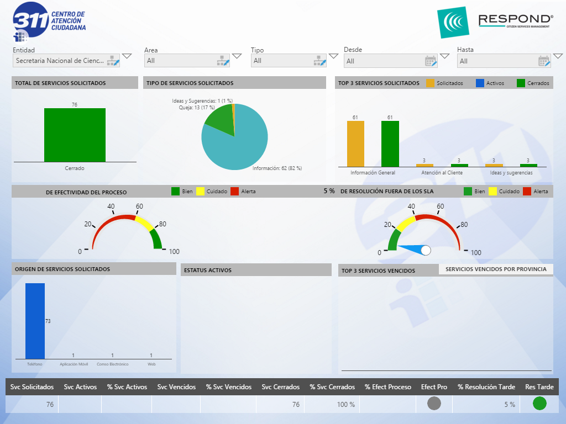Switch to Top 3 Servicios Vencidos tab

(x=378, y=271)
